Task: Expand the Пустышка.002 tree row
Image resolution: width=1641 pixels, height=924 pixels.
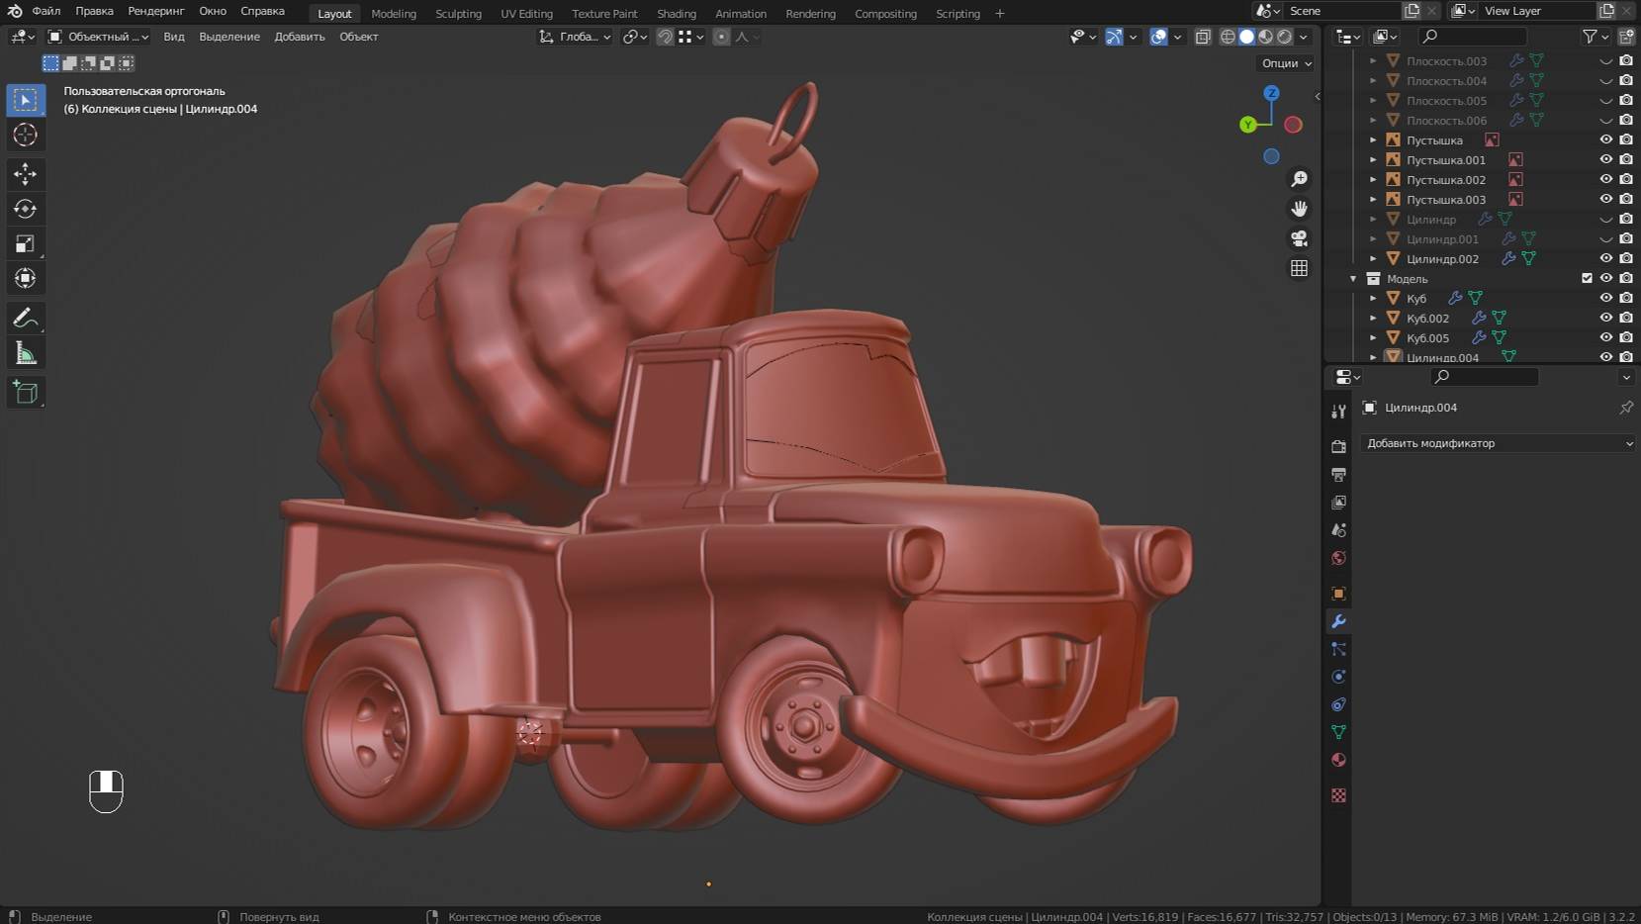Action: click(1373, 179)
